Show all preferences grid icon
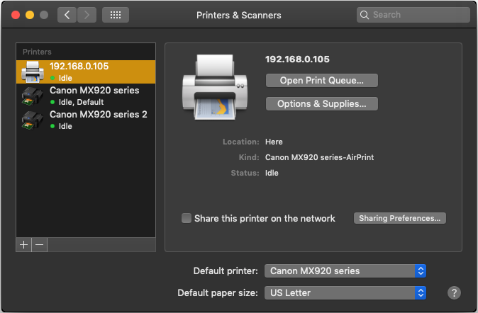 tap(116, 15)
